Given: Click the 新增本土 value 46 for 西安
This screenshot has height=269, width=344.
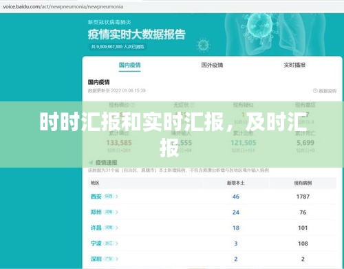Looking at the screenshot, I should tap(236, 197).
